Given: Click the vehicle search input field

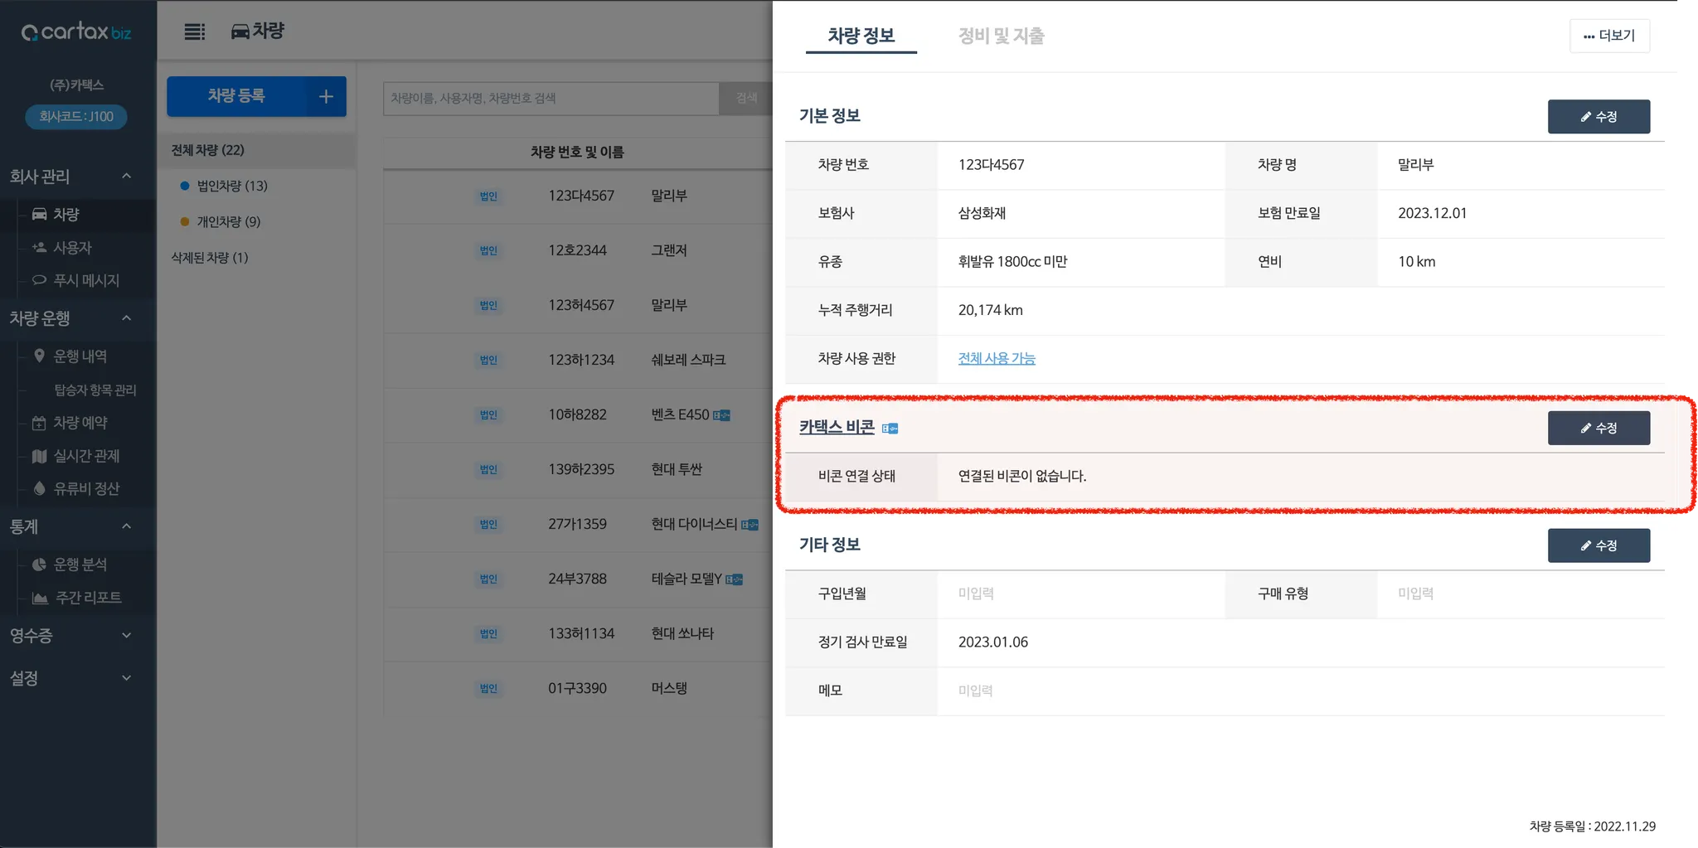Looking at the screenshot, I should click(551, 98).
